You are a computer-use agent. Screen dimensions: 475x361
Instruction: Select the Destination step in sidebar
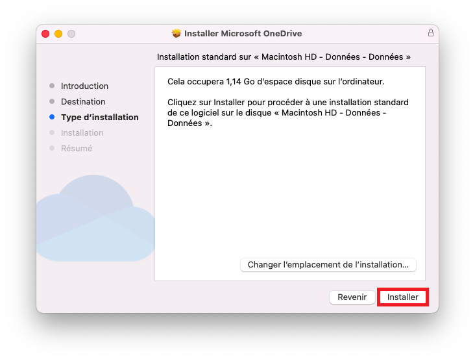click(x=83, y=101)
